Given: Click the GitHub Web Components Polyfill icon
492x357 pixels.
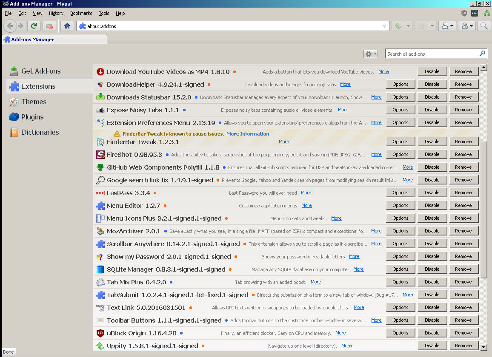Looking at the screenshot, I should [100, 167].
